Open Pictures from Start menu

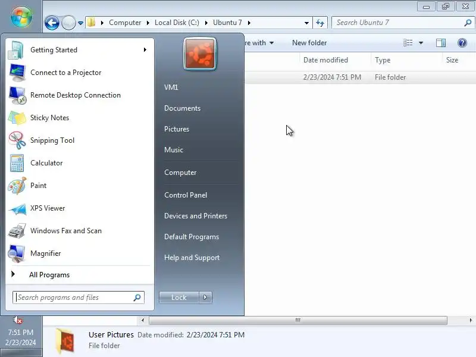(x=177, y=129)
